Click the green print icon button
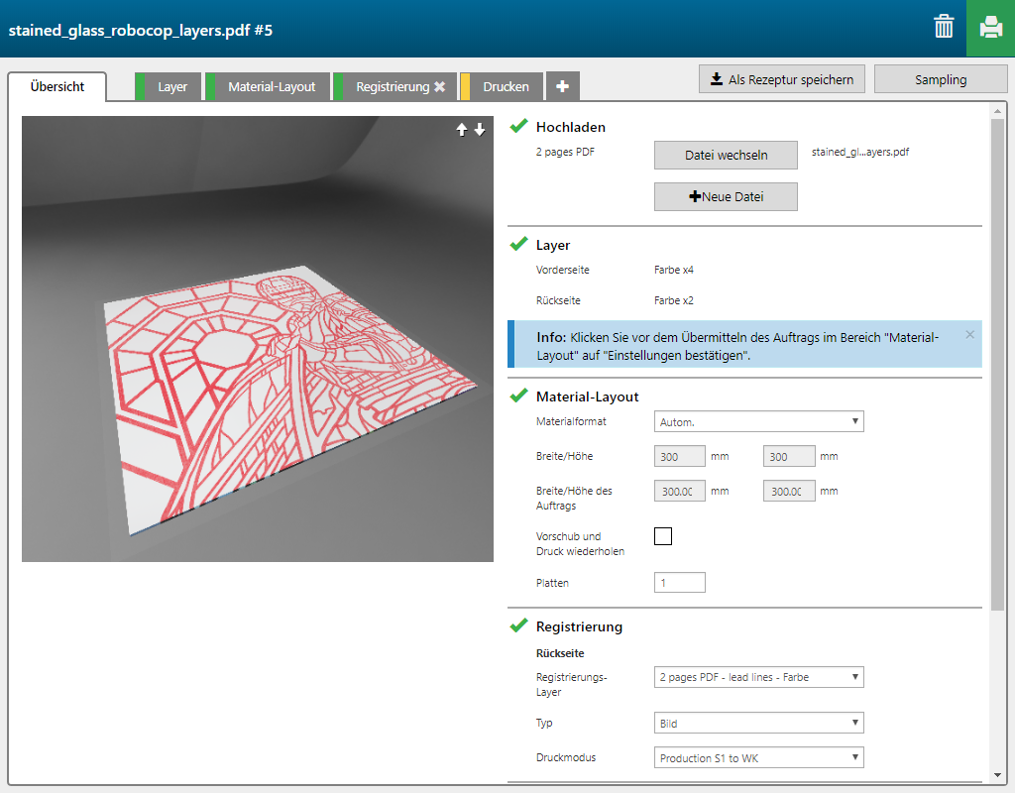Viewport: 1015px width, 793px height. (990, 28)
